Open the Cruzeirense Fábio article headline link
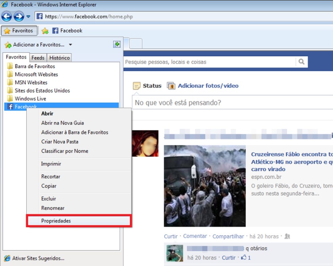The image size is (333, 266). [292, 162]
